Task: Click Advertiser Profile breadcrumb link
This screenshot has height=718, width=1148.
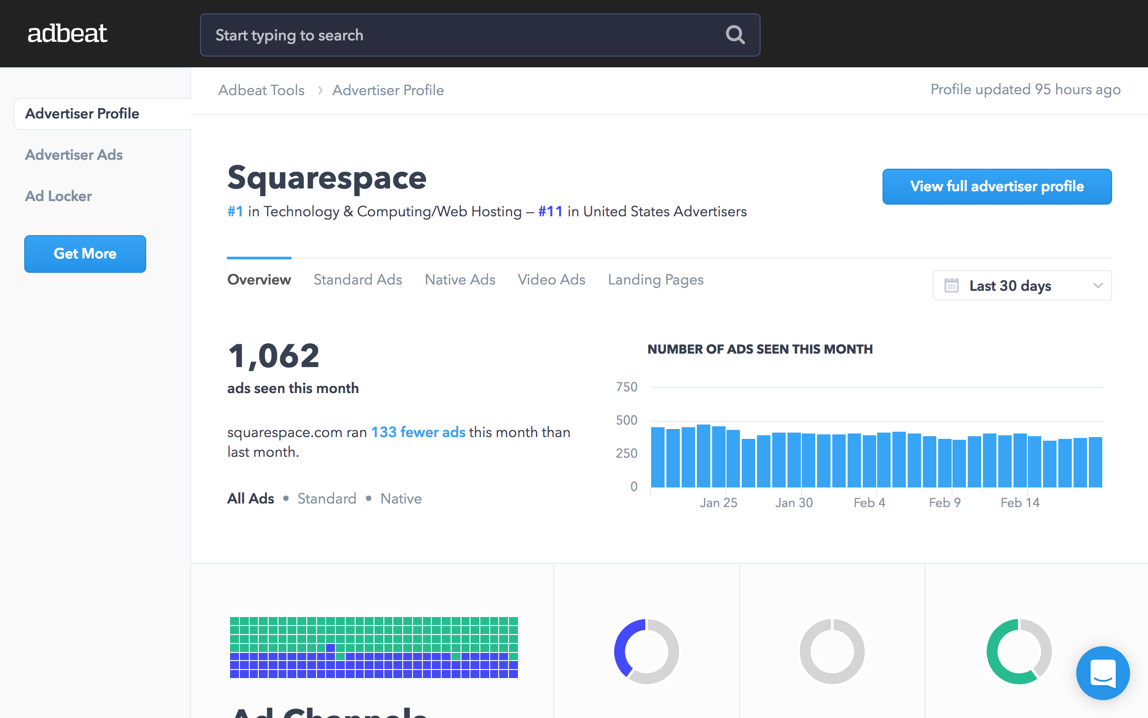Action: pos(388,90)
